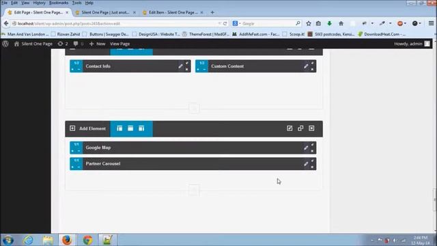Open Firefox downloads green arrow
437x246 pixels.
point(329,24)
